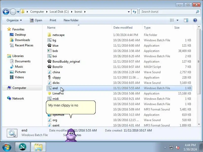Select the blue application icon

pos(49,46)
